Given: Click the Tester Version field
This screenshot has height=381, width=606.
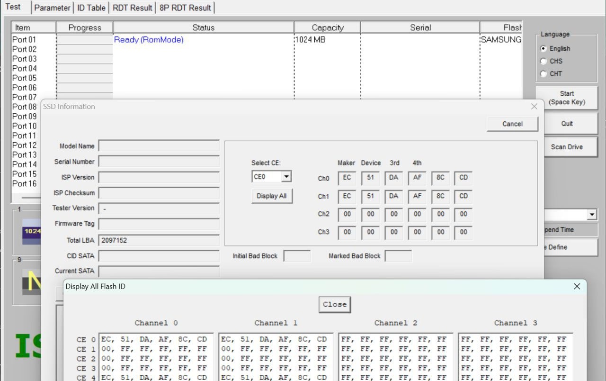Looking at the screenshot, I should (x=159, y=209).
